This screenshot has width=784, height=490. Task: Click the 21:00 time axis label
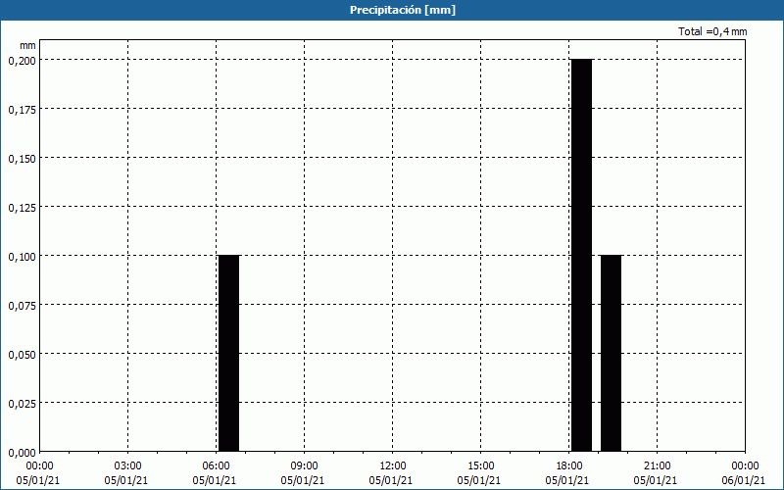pos(657,466)
